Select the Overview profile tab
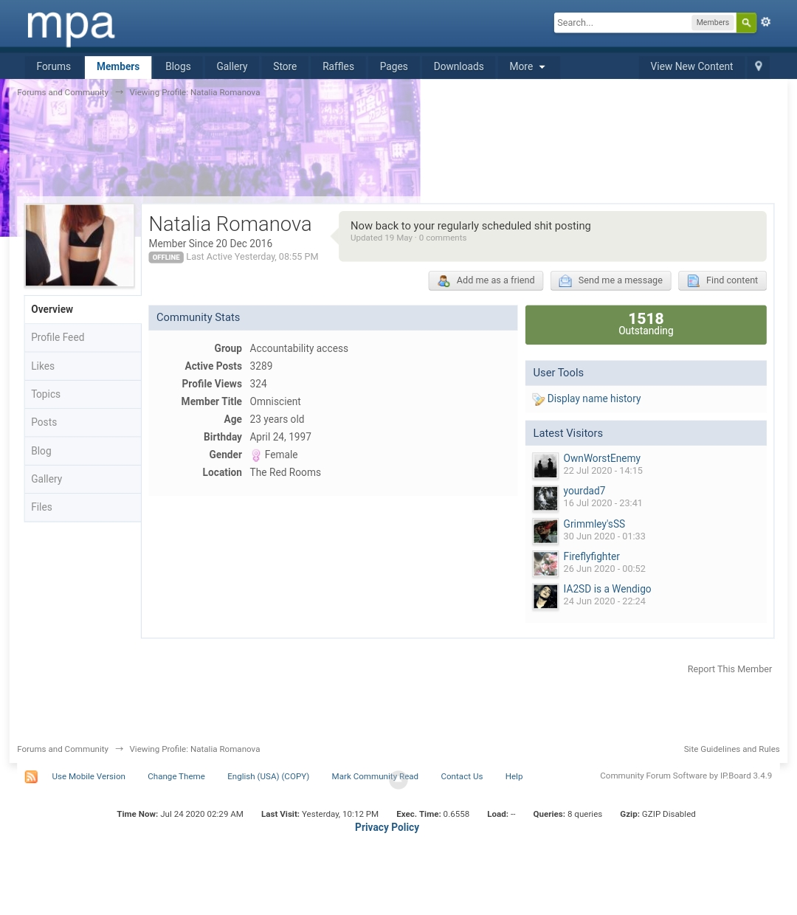 point(83,309)
